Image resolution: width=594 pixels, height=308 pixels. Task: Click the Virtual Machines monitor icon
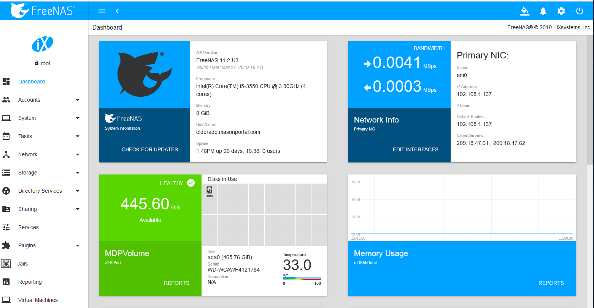6,300
